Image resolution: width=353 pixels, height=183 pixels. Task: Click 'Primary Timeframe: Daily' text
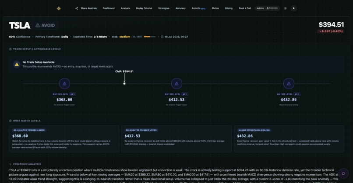pos(52,37)
